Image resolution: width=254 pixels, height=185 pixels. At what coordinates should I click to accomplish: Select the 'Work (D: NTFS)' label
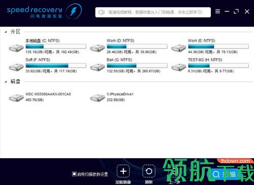pos(120,40)
